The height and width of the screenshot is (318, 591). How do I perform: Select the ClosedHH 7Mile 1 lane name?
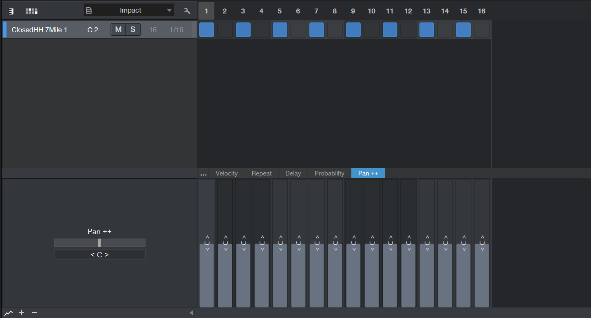40,30
